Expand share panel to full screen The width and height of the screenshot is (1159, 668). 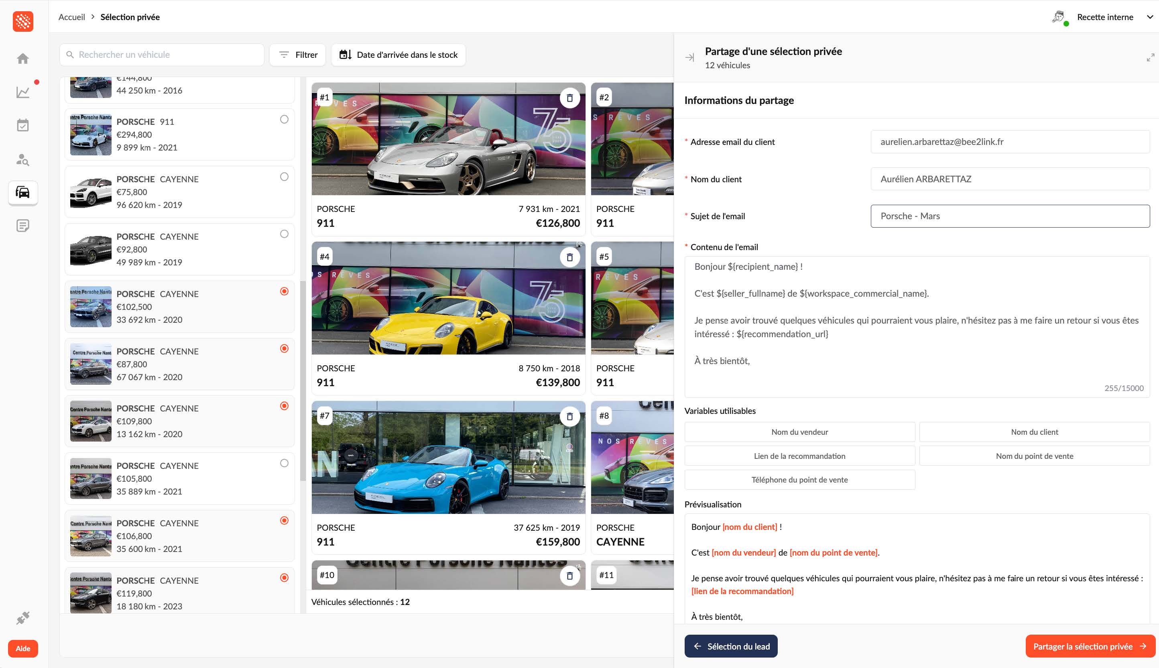pos(1150,57)
